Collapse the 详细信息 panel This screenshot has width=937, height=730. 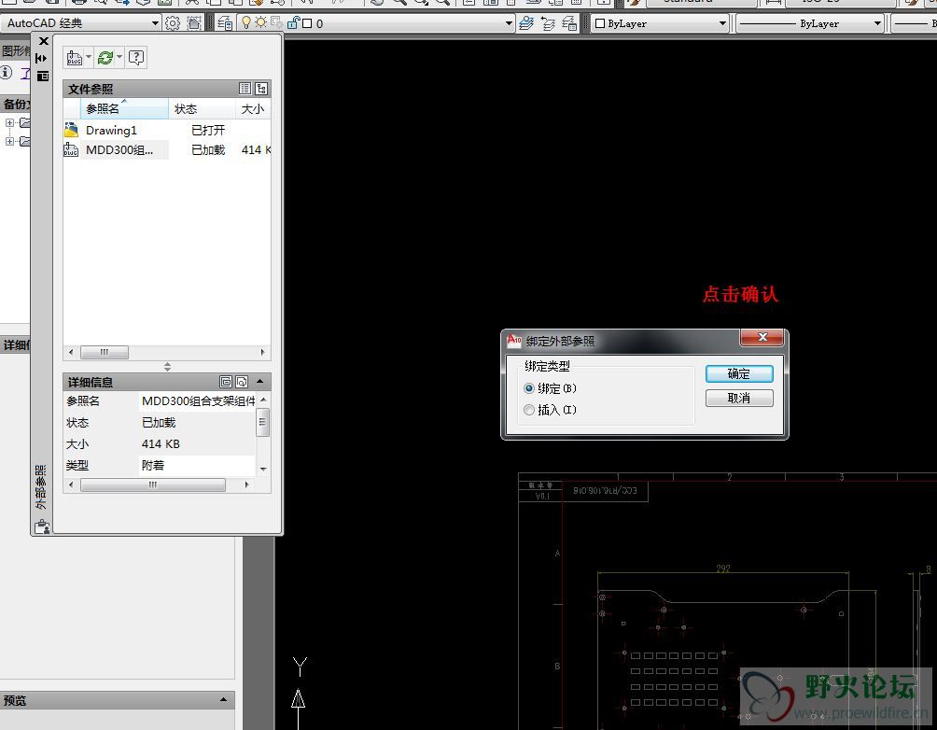(260, 381)
